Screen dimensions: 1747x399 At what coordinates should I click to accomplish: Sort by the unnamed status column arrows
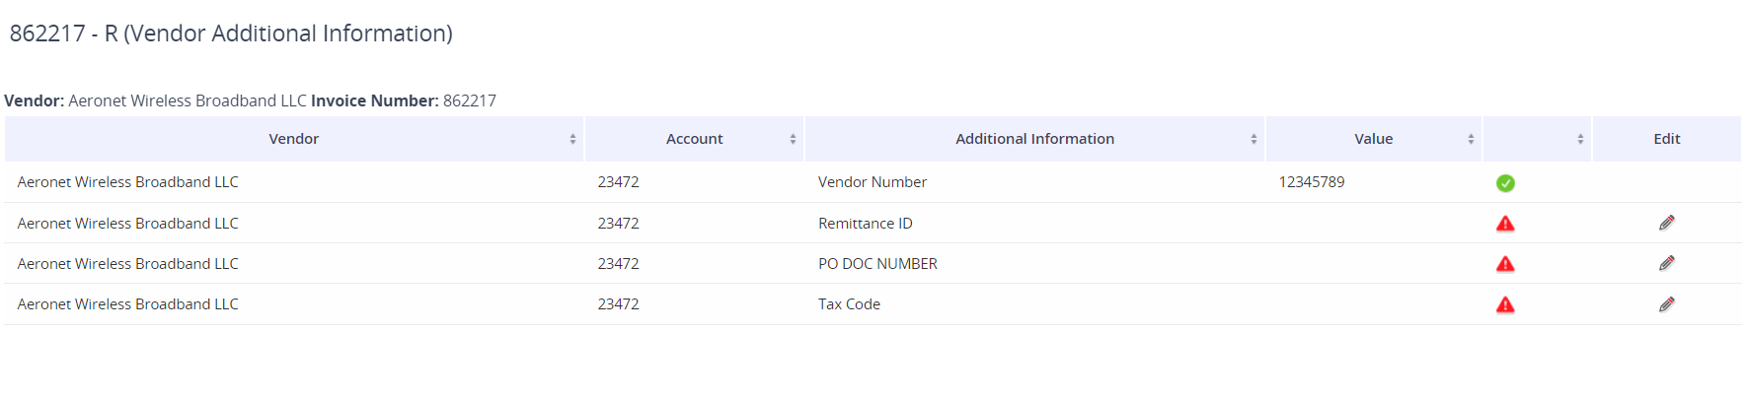coord(1580,139)
